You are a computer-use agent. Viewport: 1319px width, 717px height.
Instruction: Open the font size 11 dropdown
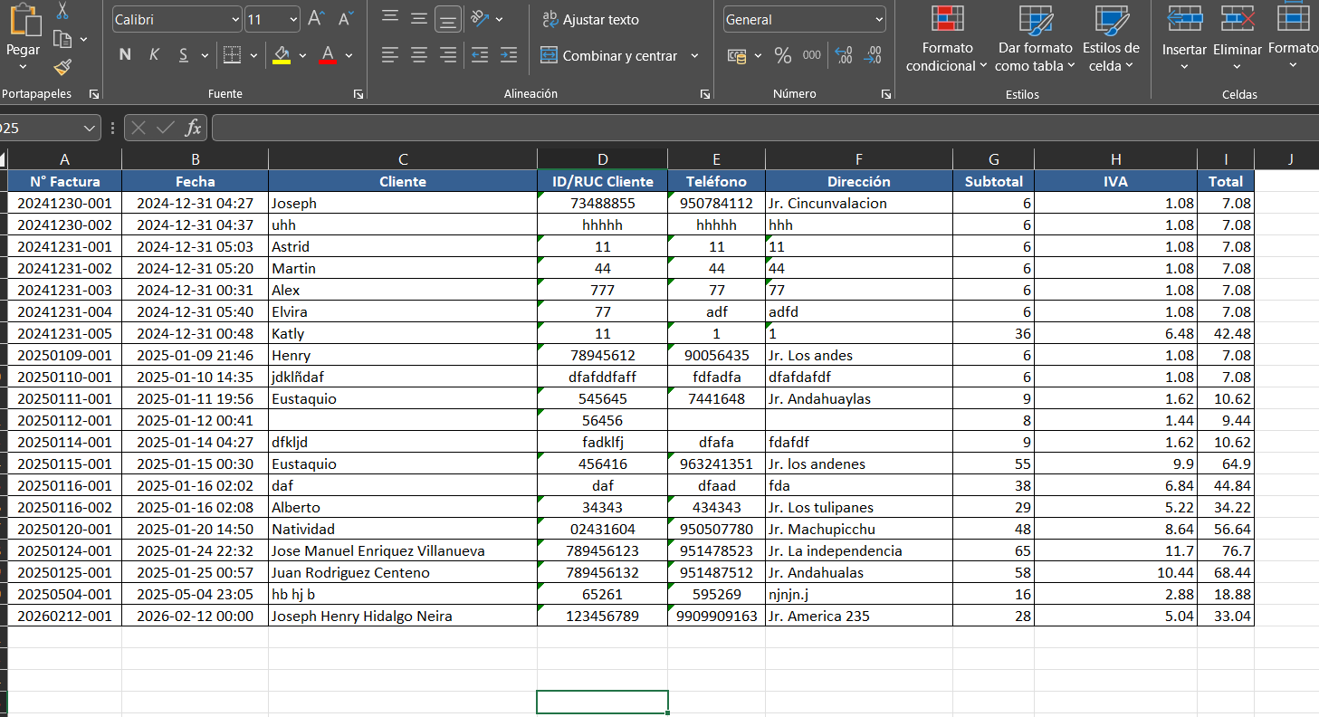[x=269, y=19]
